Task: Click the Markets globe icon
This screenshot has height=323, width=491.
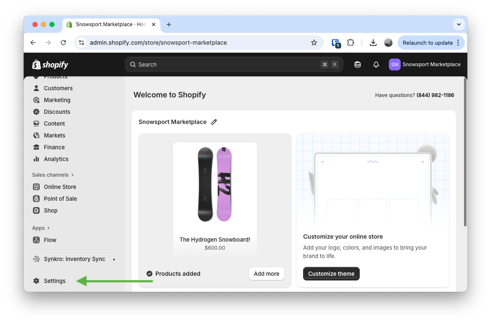Action: click(36, 135)
